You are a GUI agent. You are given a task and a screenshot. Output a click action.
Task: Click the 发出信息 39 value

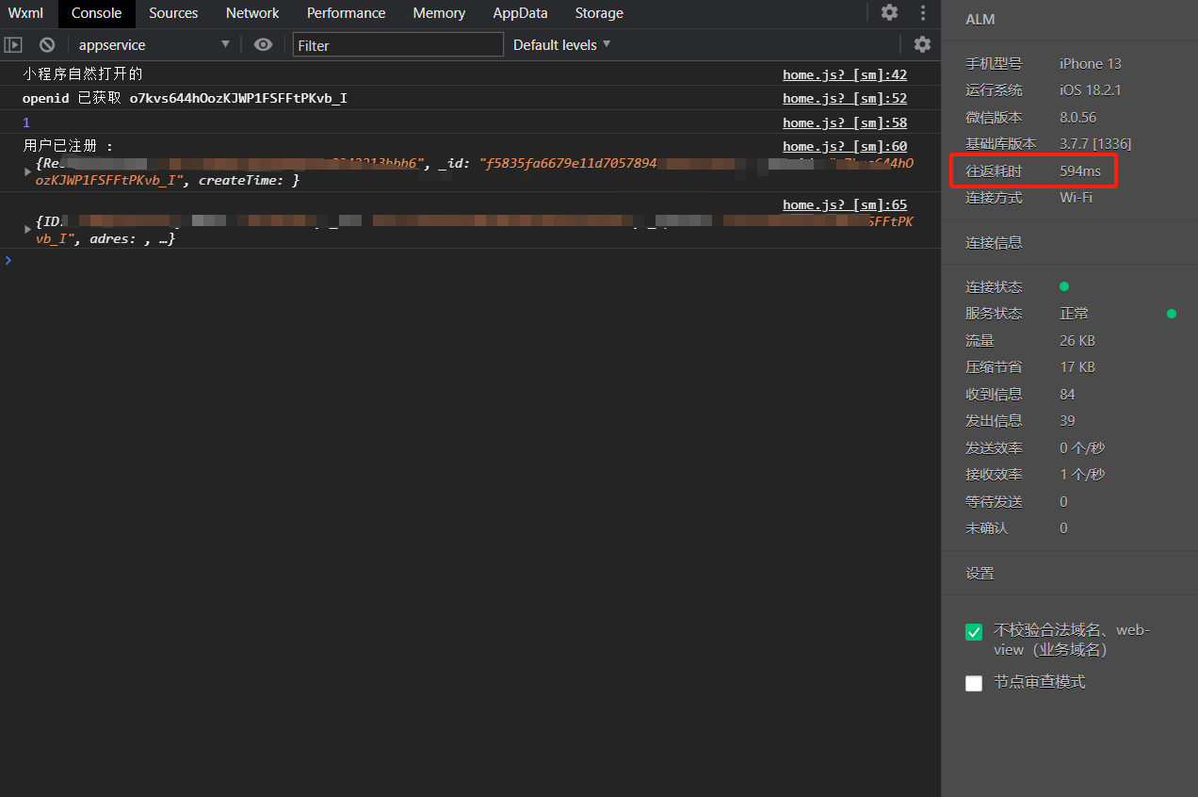click(x=1067, y=421)
